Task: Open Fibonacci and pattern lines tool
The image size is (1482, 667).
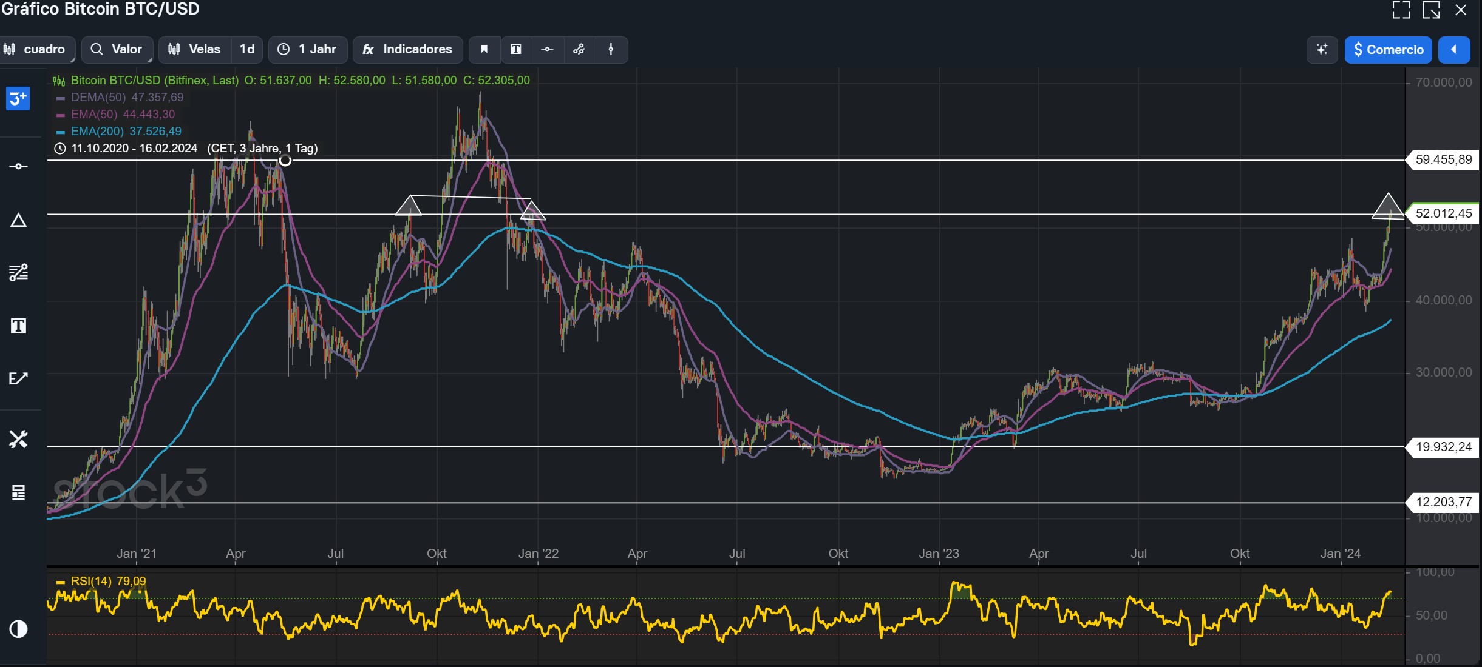Action: [18, 273]
